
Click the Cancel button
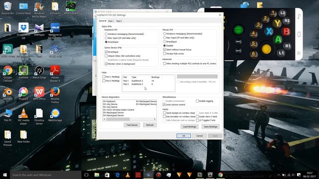199,136
